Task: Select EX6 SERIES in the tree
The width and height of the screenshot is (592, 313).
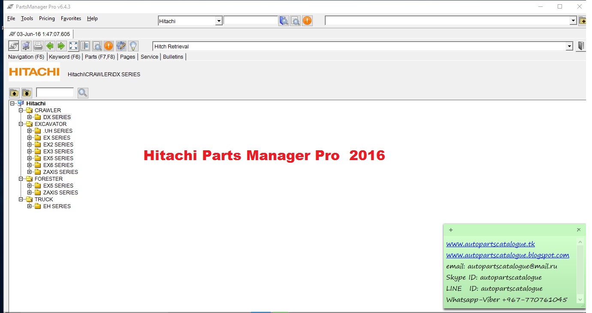Action: [x=58, y=165]
